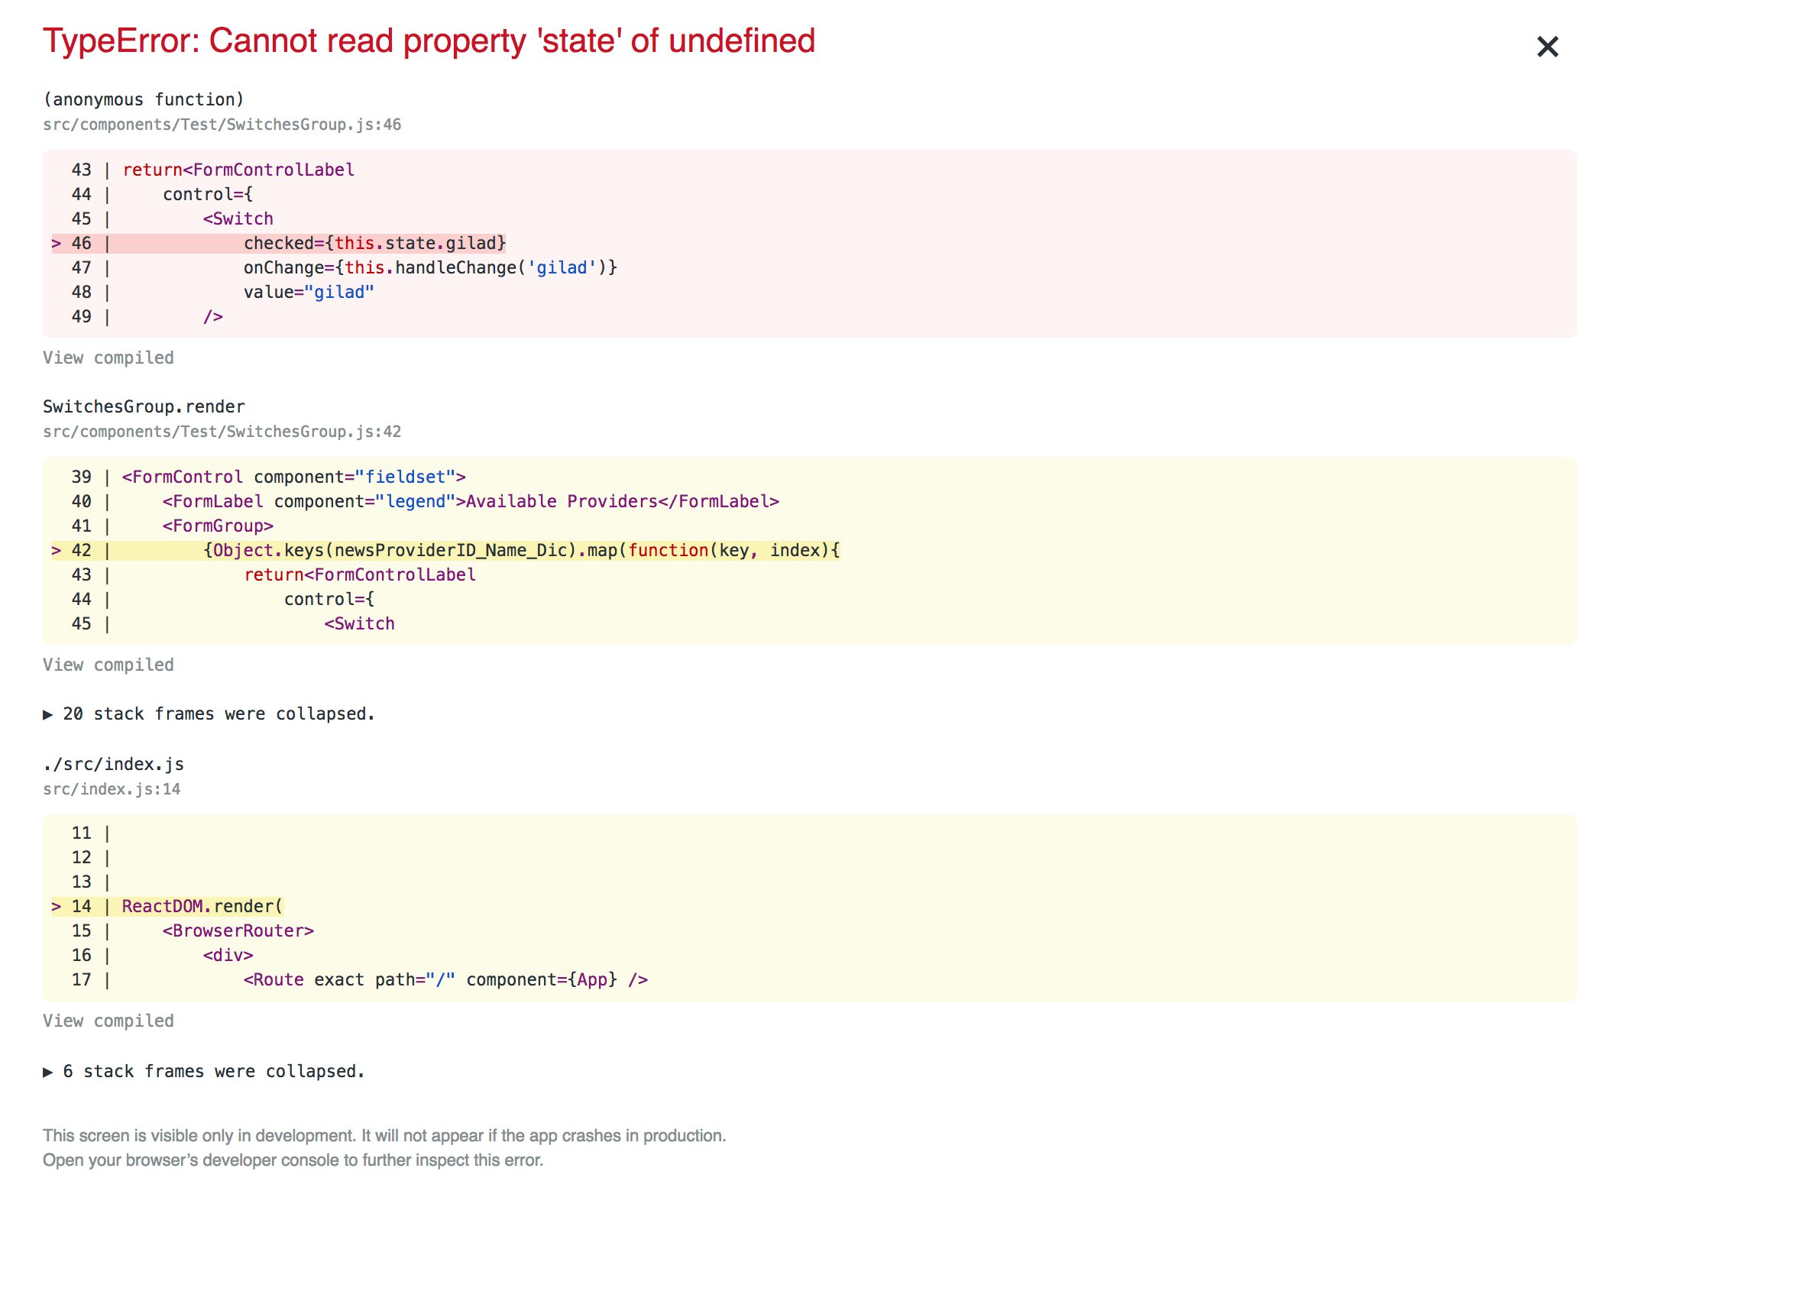Screen dimensions: 1800x1314
Task: Select the SwitchesGroup.render stack frame
Action: [143, 406]
